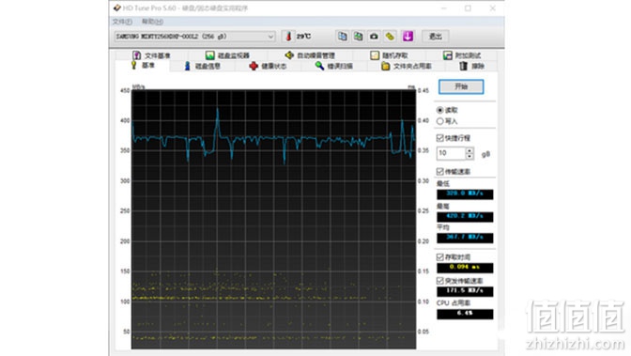Click the thermometer temperature icon
Viewport: 631px width, 356px height.
coord(288,37)
